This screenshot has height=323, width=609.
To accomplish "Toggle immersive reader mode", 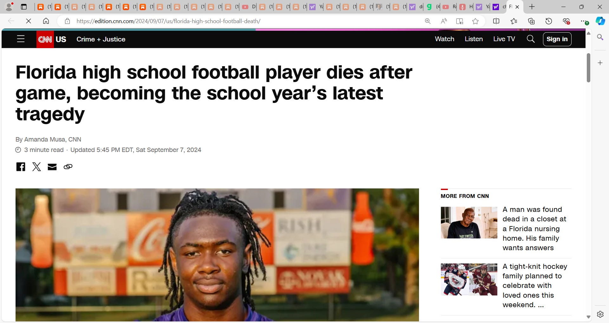I will coord(459,21).
